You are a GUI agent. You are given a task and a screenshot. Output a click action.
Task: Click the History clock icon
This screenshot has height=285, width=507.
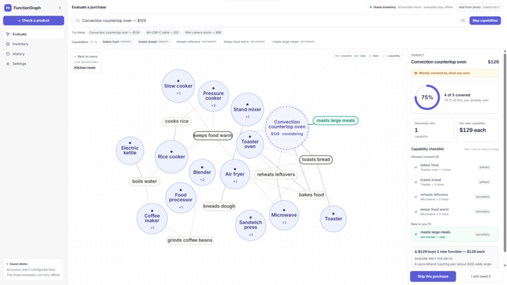(8, 54)
